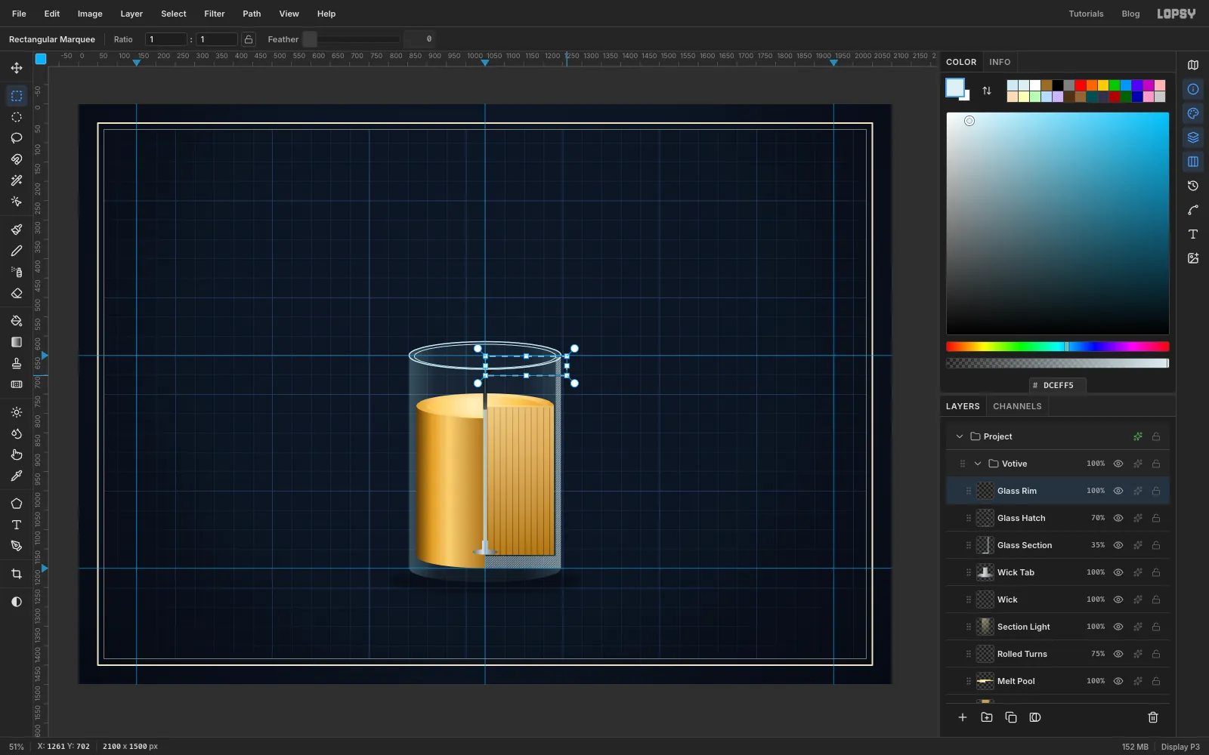The width and height of the screenshot is (1209, 755).
Task: Choose the Lasso tool
Action: pos(17,138)
